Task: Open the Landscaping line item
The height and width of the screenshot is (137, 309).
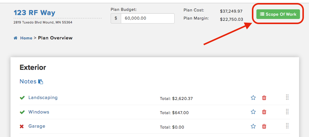Action: click(x=43, y=98)
